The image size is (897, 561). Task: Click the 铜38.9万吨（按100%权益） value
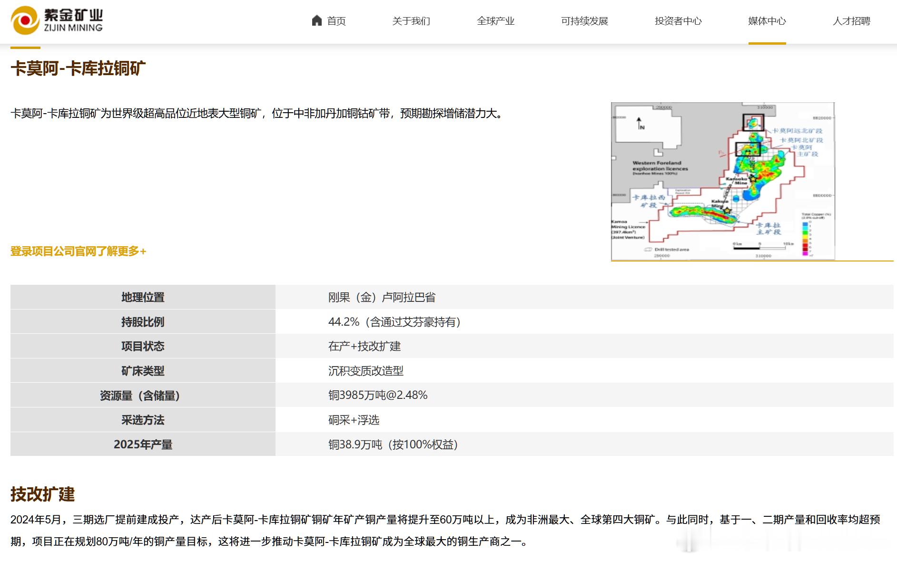[x=393, y=445]
